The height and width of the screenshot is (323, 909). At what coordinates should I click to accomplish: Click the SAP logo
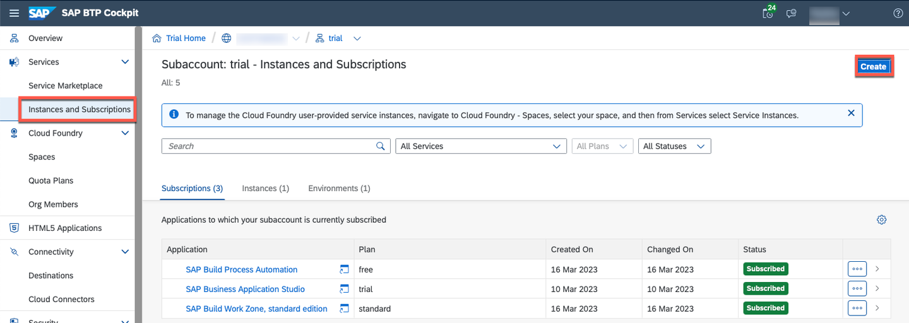click(x=42, y=13)
